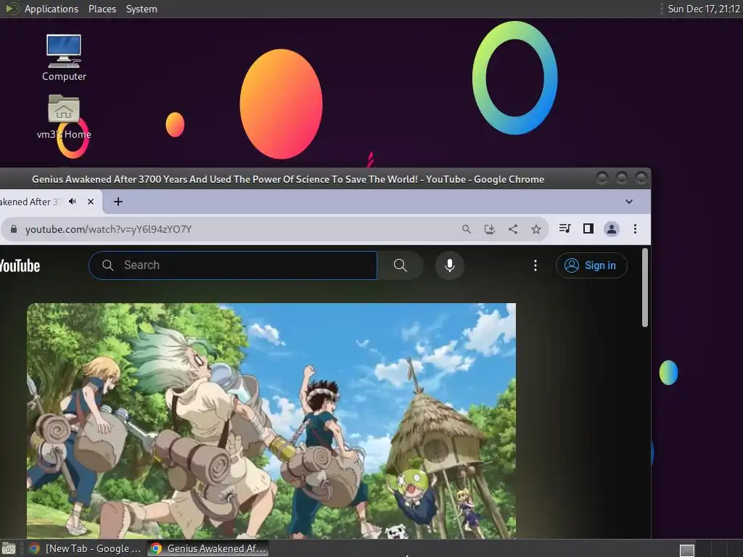
Task: Click the Applications menu logo icon
Action: tap(12, 9)
